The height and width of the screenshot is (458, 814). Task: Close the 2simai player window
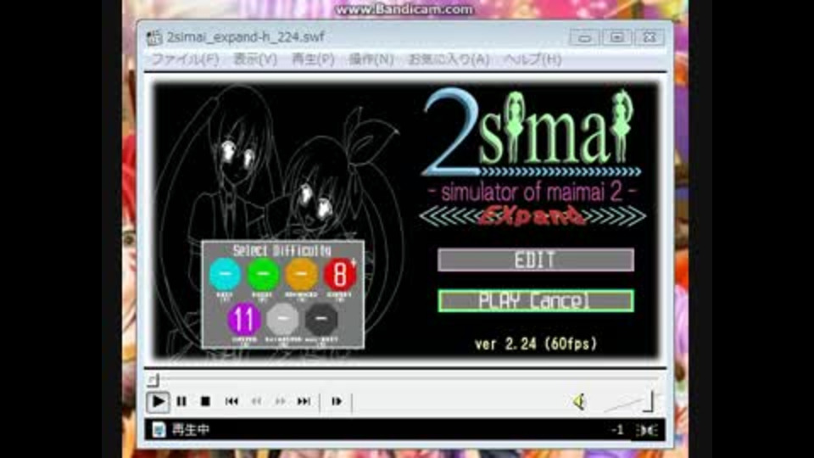point(649,37)
